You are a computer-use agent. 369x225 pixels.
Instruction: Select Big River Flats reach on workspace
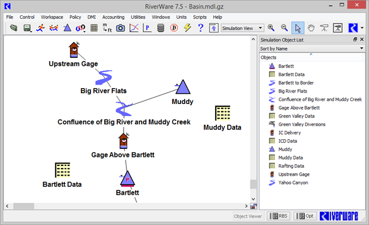(104, 77)
